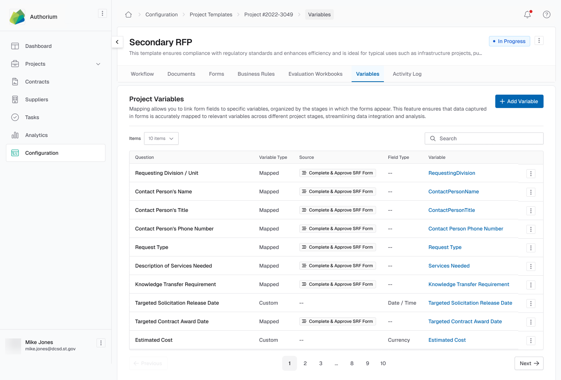Select Dashboard in the sidebar
The height and width of the screenshot is (380, 561).
click(x=38, y=46)
